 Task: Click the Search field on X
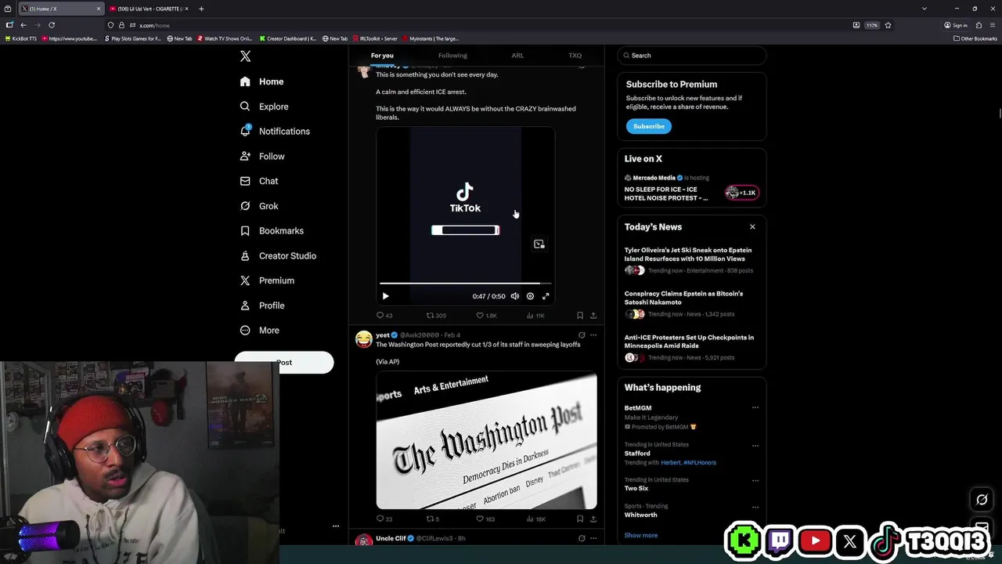(x=692, y=56)
